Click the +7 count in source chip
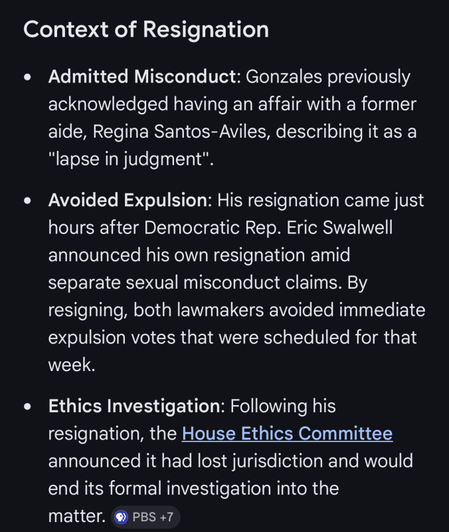449x532 pixels. click(167, 517)
